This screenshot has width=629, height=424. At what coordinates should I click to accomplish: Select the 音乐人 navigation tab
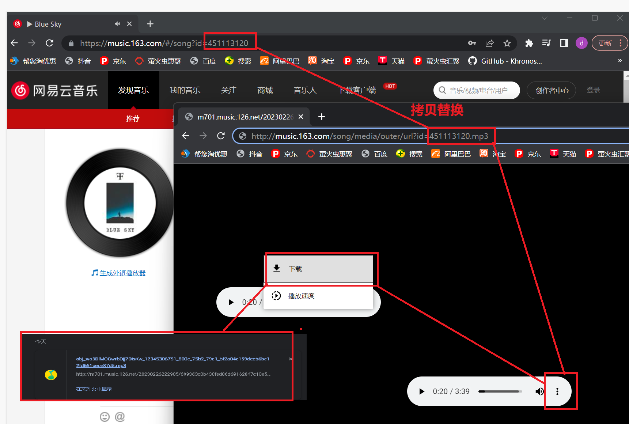click(305, 90)
